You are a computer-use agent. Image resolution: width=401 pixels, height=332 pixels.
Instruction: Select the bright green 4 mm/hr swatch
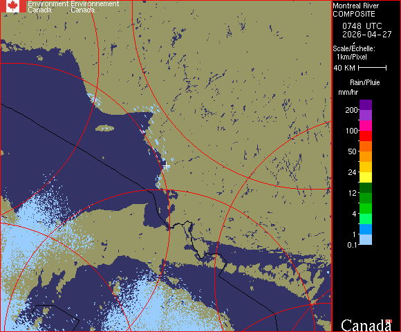click(x=366, y=208)
